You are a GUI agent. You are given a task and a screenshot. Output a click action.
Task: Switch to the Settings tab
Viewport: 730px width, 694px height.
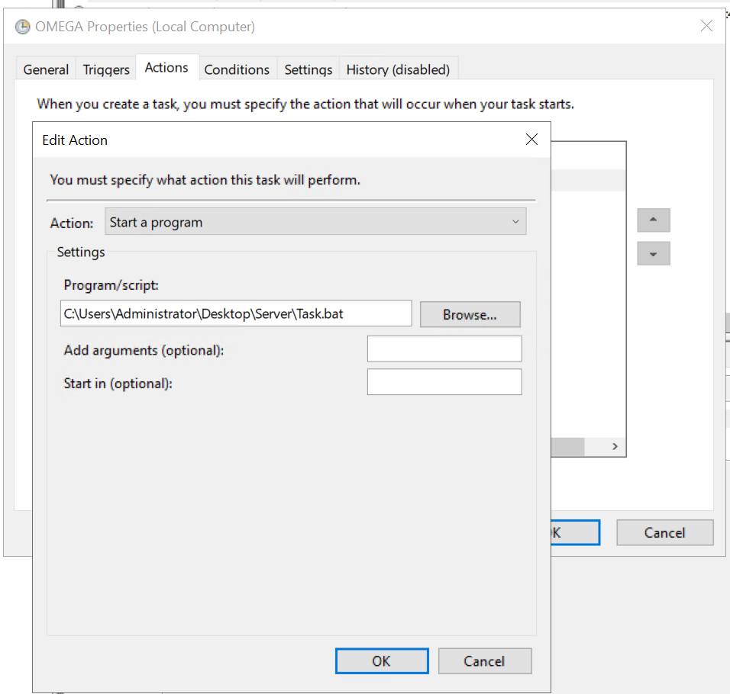point(308,69)
